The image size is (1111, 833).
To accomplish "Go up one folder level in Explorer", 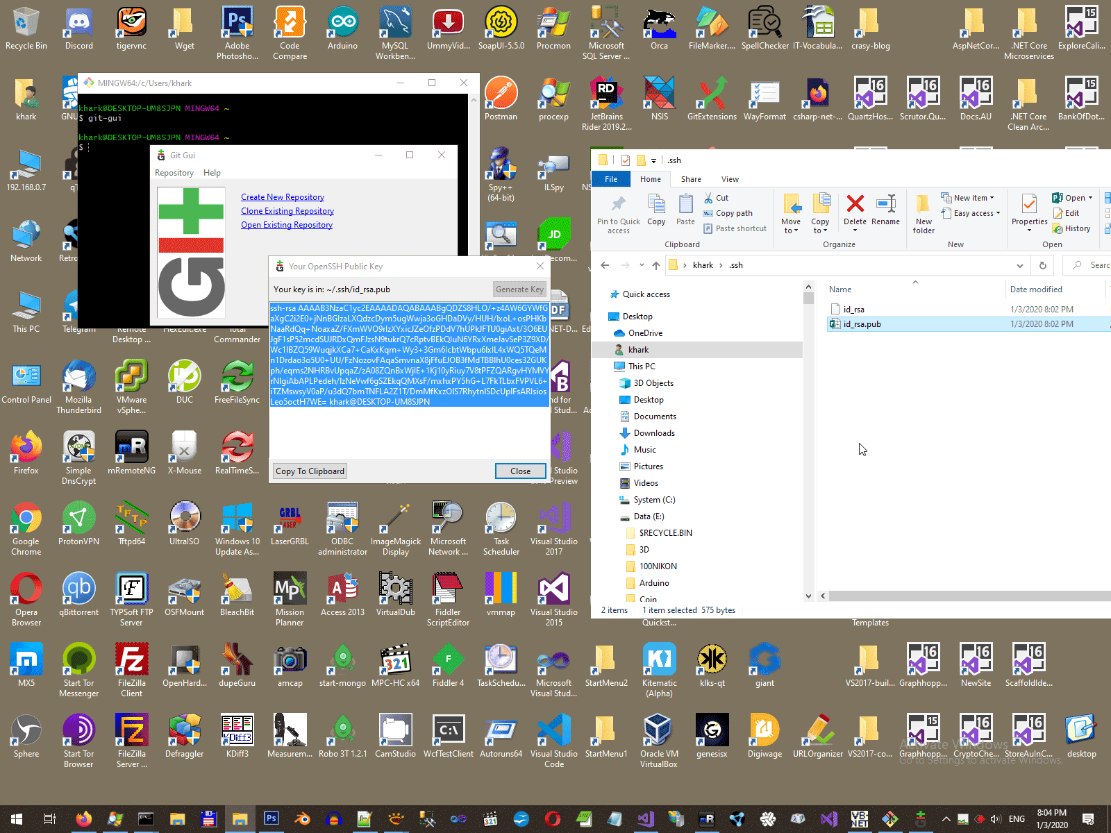I will click(x=656, y=265).
